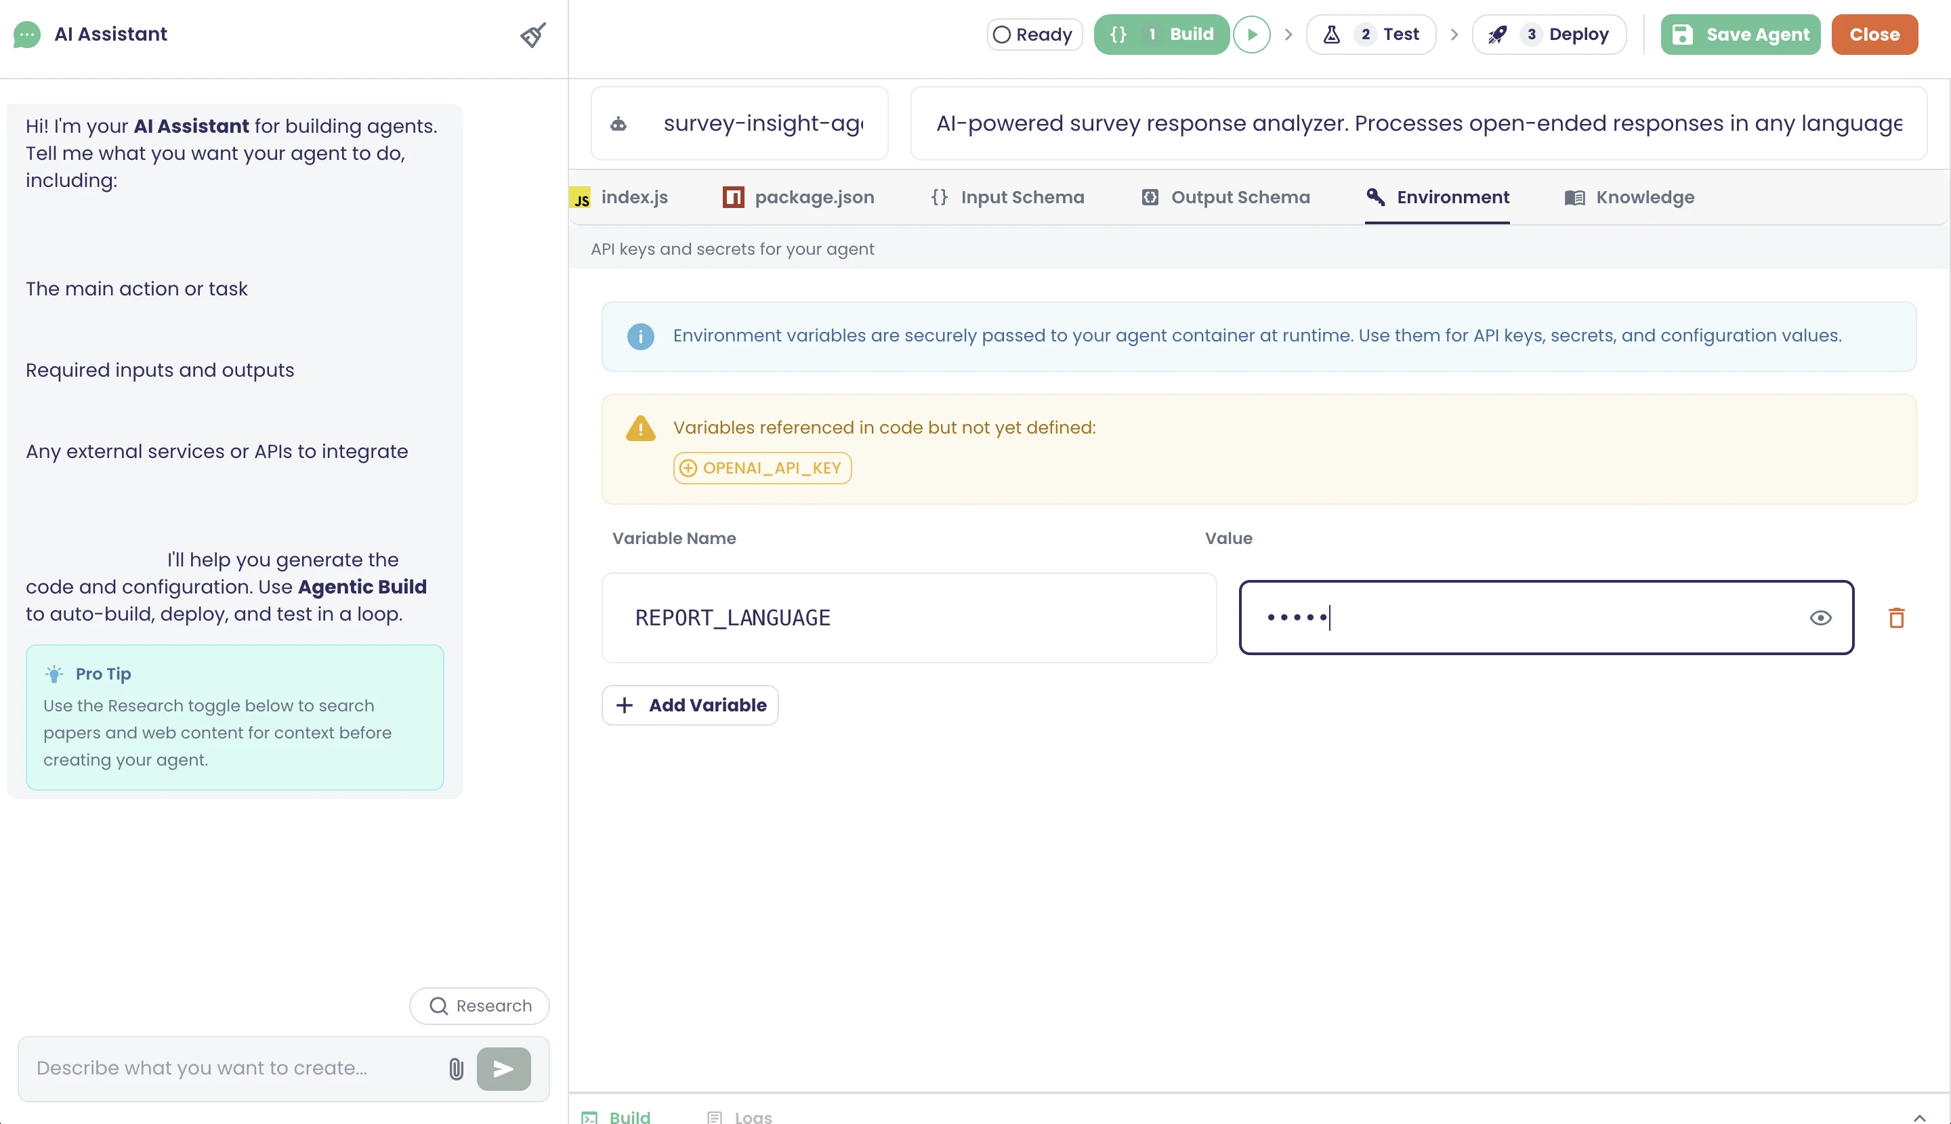Click the floppy disk icon on Save Agent
The height and width of the screenshot is (1124, 1951).
[1681, 35]
